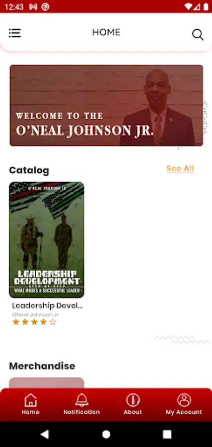Tap the About info icon
This screenshot has width=212, height=447.
133,400
